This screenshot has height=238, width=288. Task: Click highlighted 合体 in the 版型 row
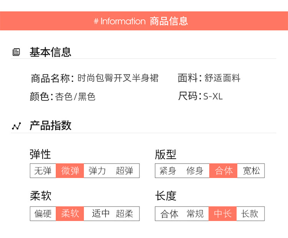pyautogui.click(x=223, y=171)
